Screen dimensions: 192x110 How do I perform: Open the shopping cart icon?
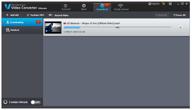(x=163, y=4)
